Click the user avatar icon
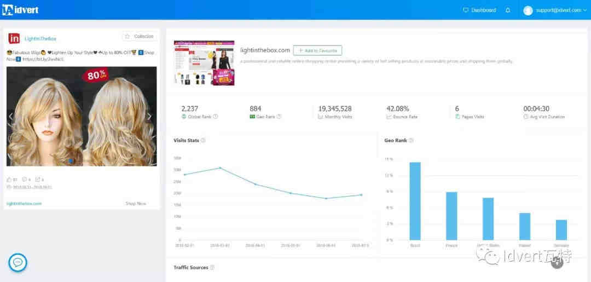591x282 pixels. point(528,10)
